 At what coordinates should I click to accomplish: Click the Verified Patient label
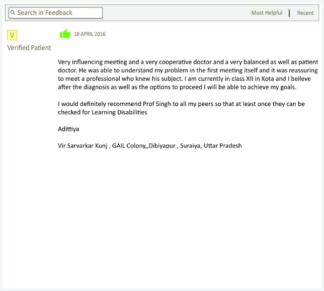click(29, 48)
